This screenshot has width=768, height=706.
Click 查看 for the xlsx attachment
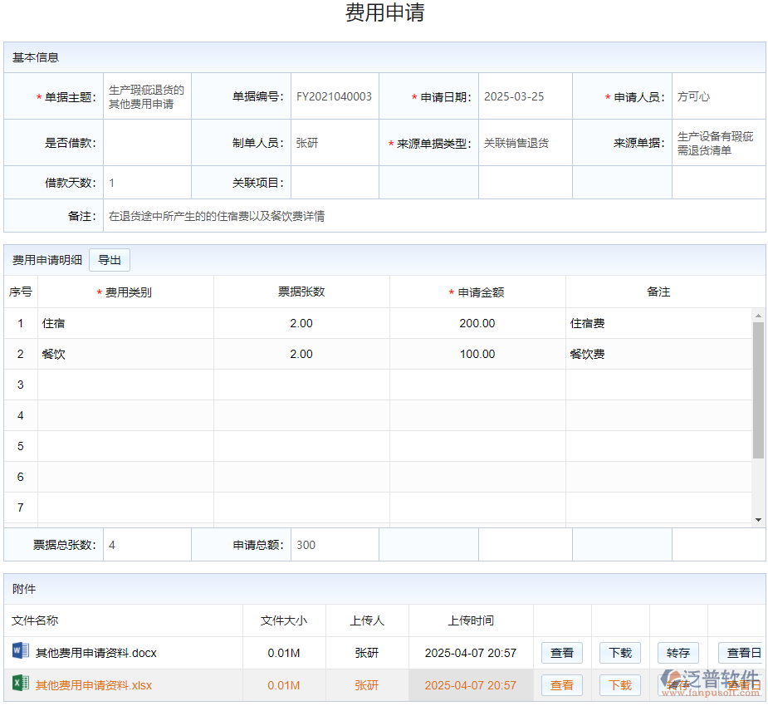click(562, 685)
